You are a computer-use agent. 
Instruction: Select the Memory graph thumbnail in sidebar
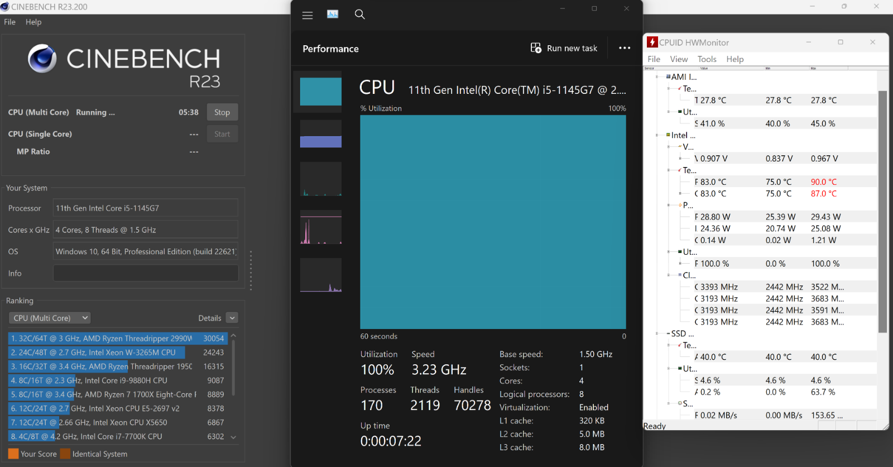click(320, 134)
